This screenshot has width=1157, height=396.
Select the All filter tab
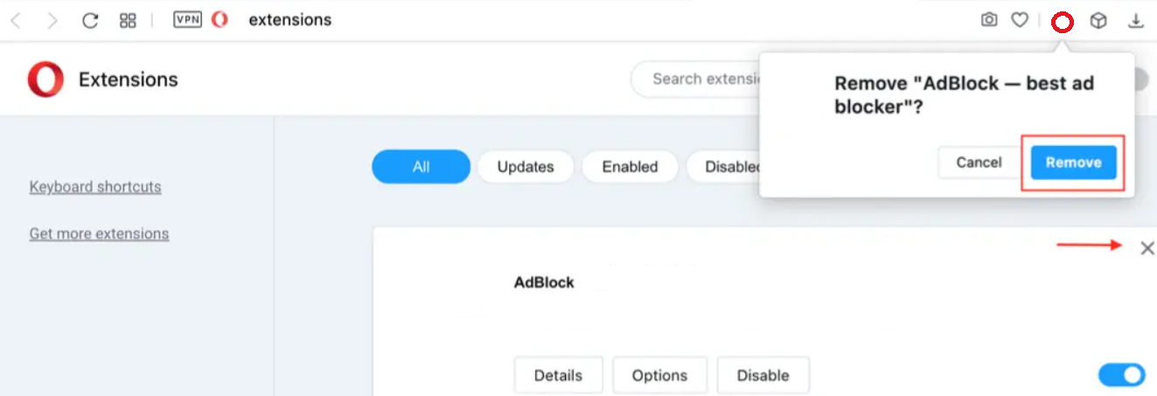click(x=421, y=167)
